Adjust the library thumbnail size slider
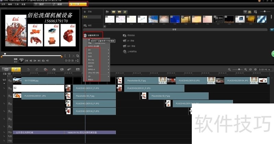The height and width of the screenshot is (144, 274). click(265, 12)
